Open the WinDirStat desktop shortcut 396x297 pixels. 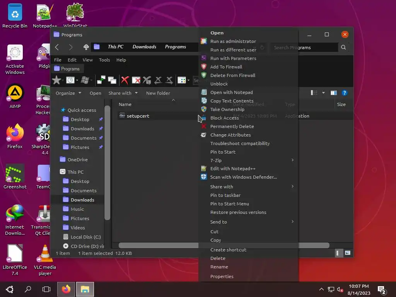75,15
